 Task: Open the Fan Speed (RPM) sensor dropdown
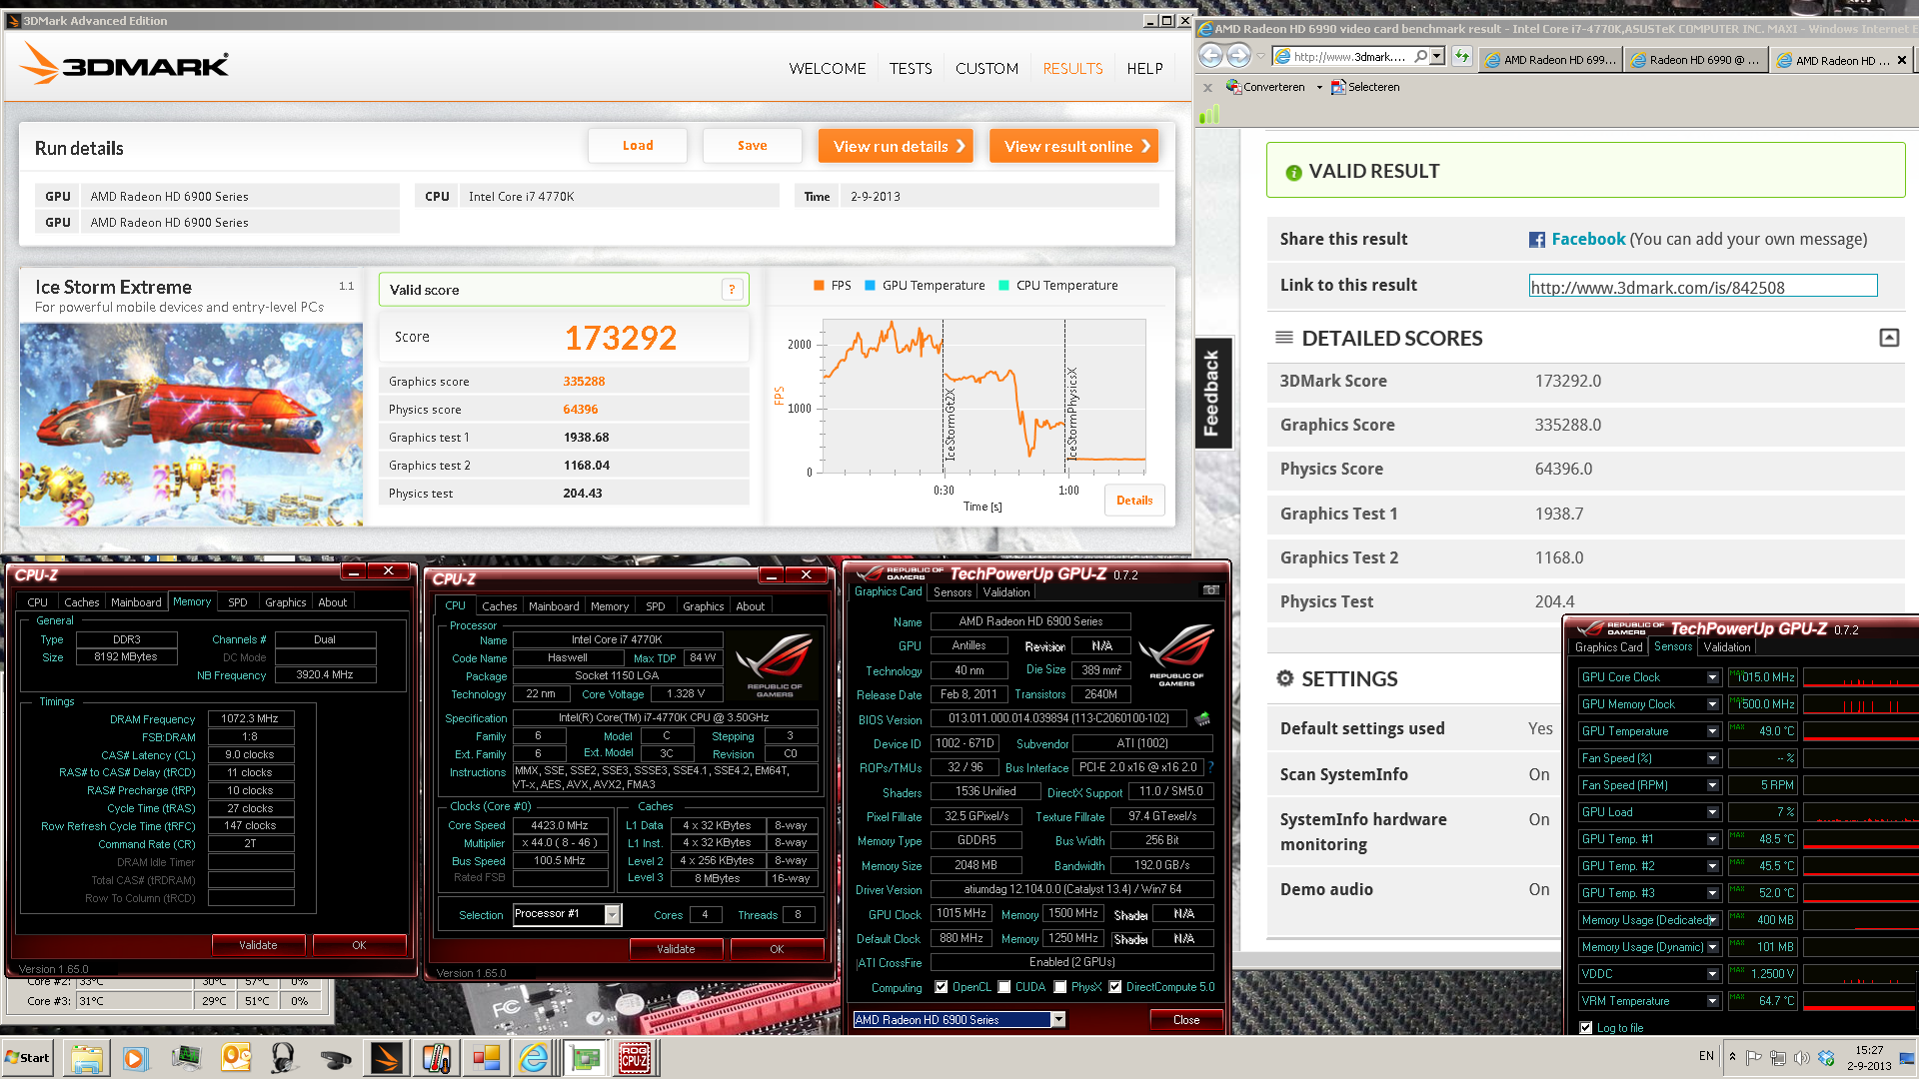1712,785
